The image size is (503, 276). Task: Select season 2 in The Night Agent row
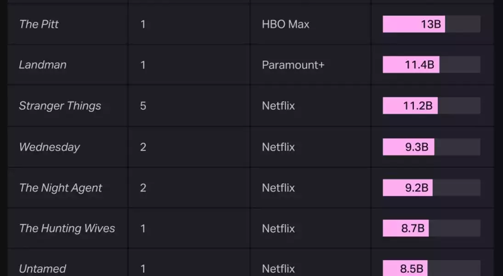click(143, 188)
